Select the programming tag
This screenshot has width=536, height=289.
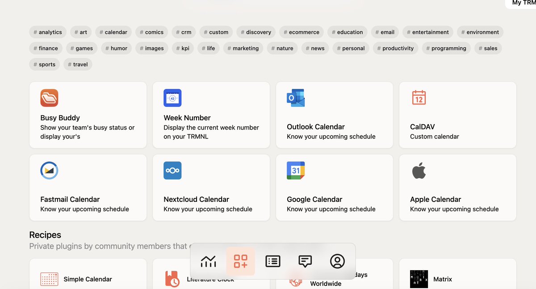point(446,48)
